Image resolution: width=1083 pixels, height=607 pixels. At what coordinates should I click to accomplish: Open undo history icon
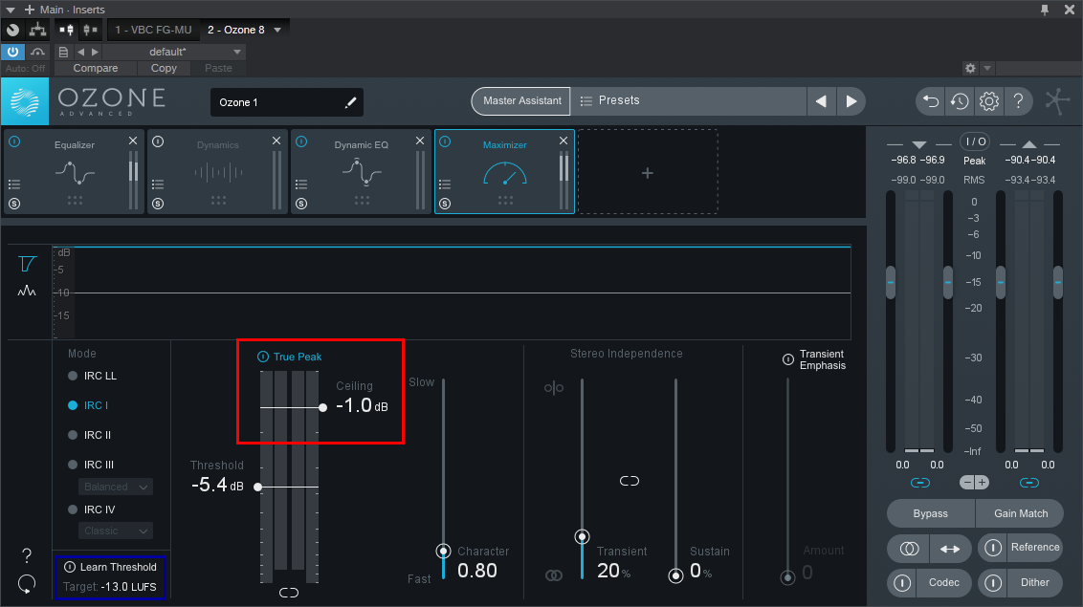click(960, 101)
